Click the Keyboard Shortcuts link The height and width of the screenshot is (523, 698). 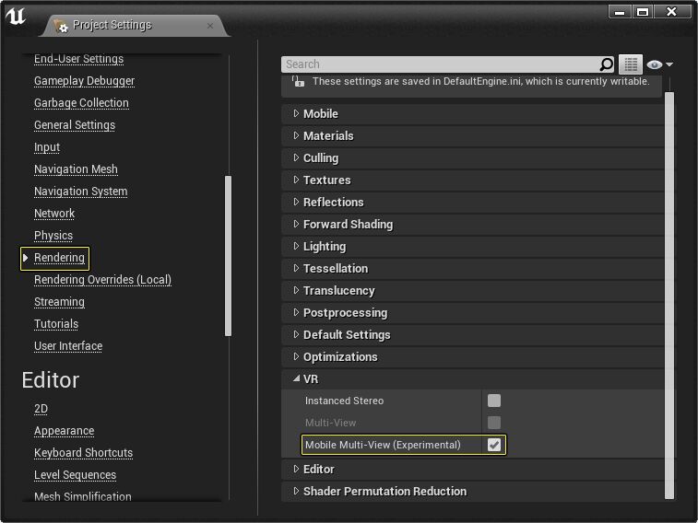(x=83, y=453)
